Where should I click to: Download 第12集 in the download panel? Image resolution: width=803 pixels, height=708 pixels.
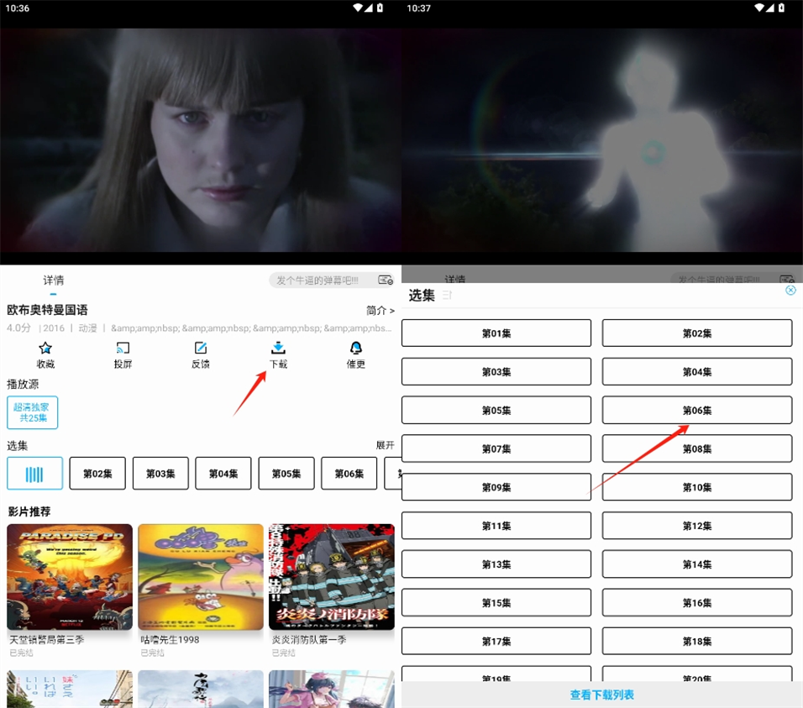click(697, 526)
